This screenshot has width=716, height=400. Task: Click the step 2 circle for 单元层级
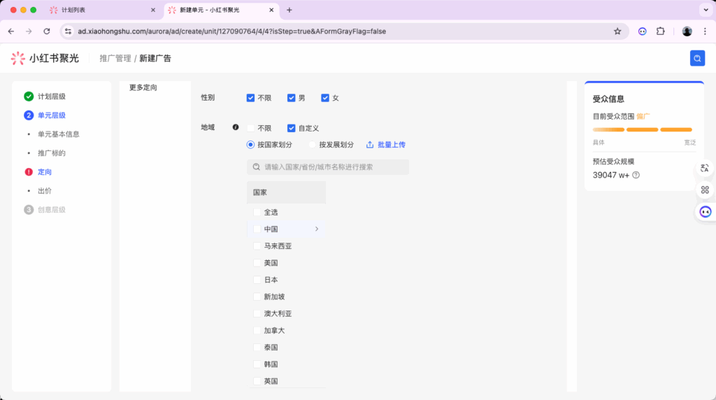click(x=28, y=115)
